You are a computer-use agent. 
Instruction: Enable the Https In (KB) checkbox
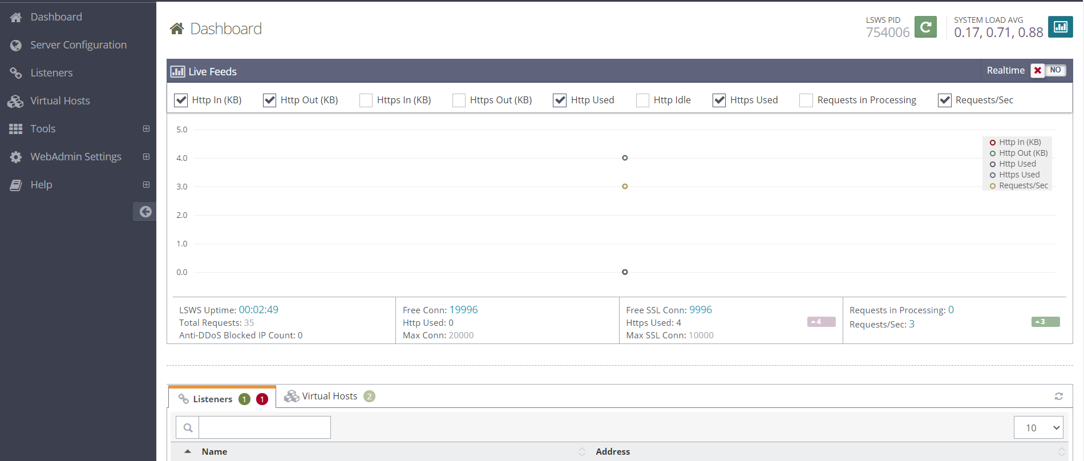pos(366,100)
